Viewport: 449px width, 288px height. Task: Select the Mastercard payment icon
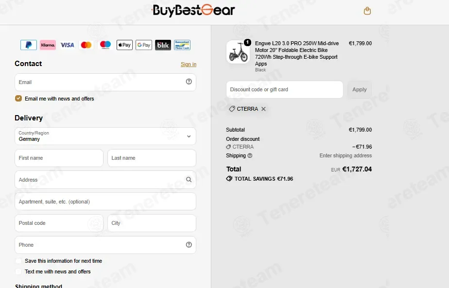point(86,45)
